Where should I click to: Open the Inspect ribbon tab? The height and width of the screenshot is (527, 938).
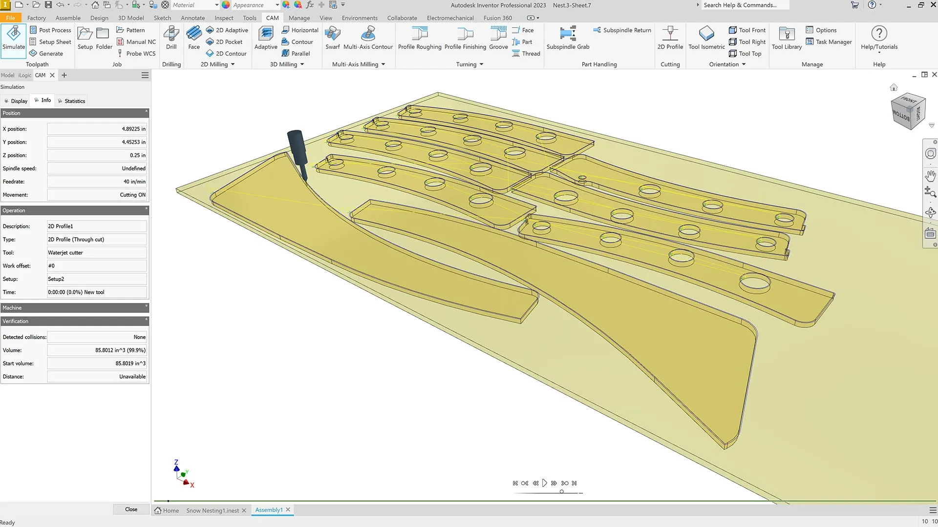pyautogui.click(x=224, y=18)
